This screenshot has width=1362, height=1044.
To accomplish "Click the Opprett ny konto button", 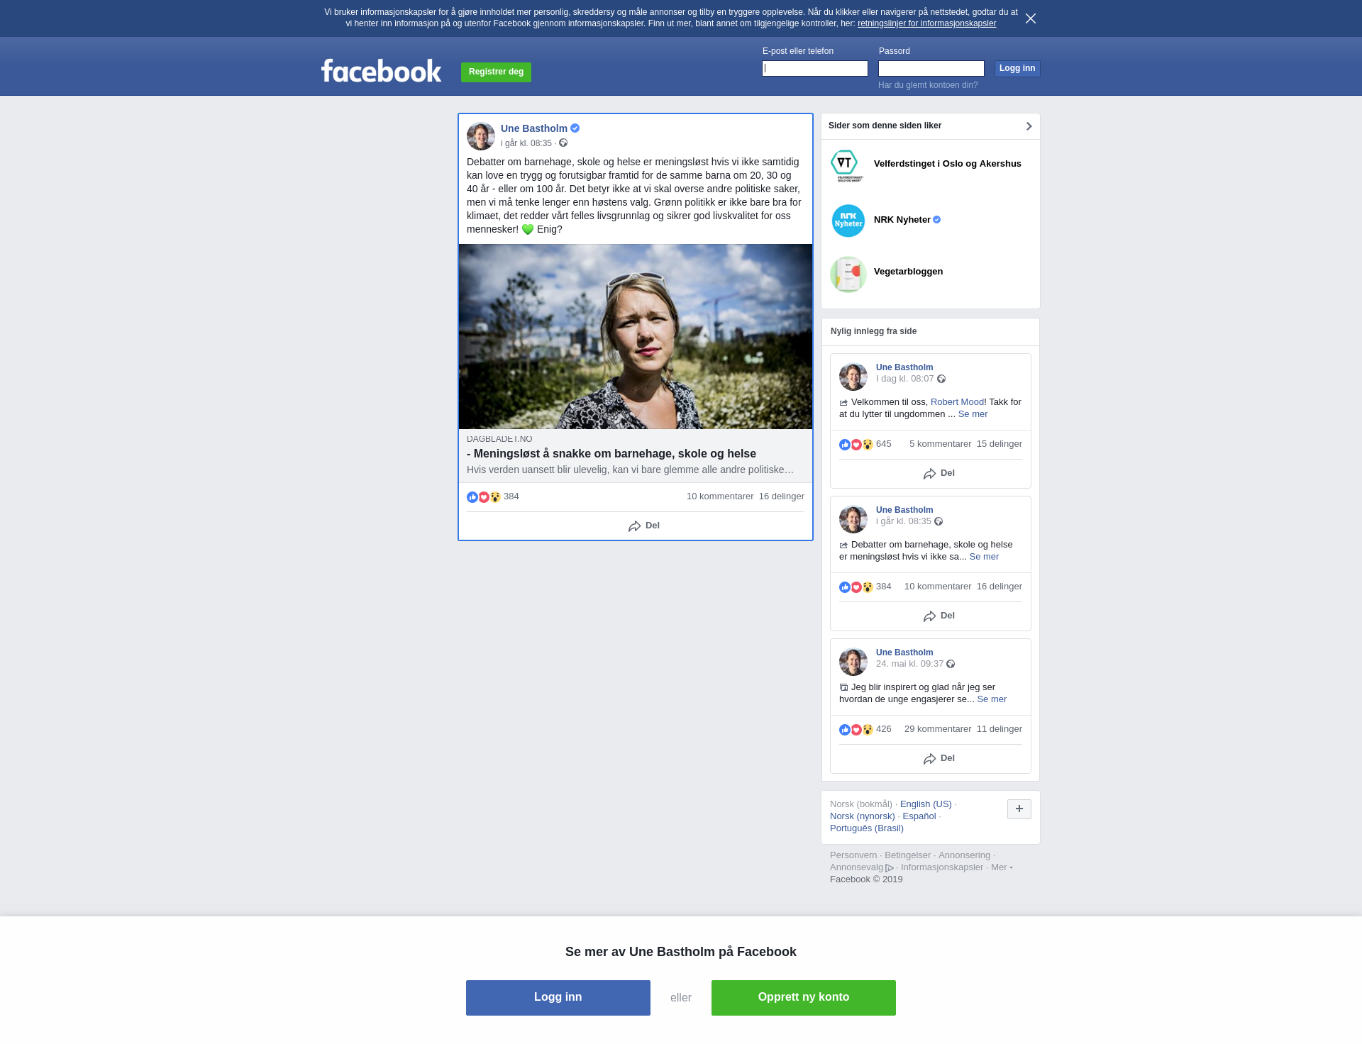I will [x=804, y=998].
